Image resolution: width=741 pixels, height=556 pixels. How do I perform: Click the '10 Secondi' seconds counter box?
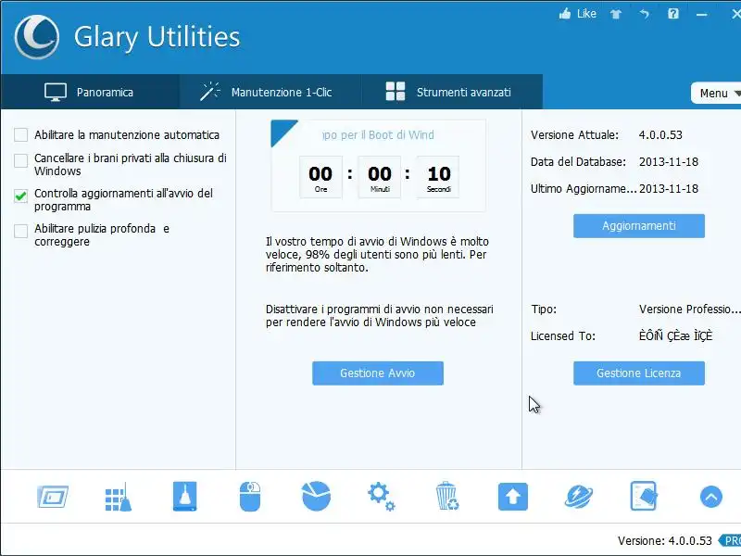[438, 177]
